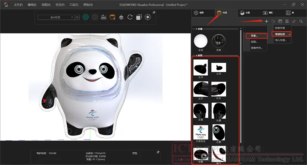Select the 左耳 decal thumbnail
Screen dimensions: 307x165
tap(201, 67)
